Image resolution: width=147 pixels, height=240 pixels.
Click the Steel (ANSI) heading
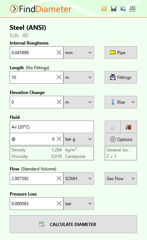[x=28, y=28]
